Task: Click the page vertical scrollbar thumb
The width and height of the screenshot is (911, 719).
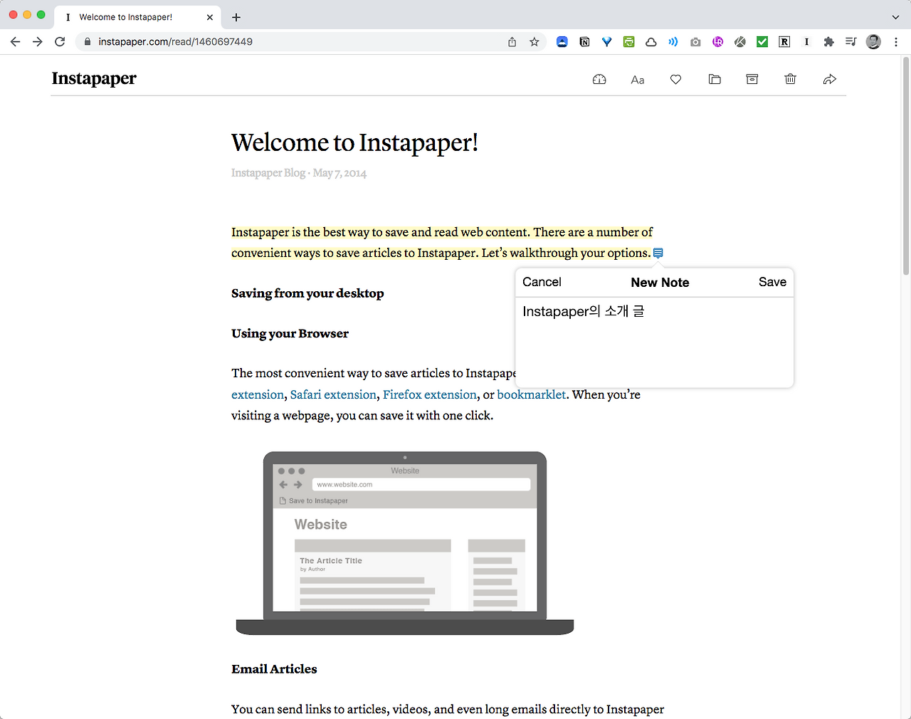Action: 905,165
